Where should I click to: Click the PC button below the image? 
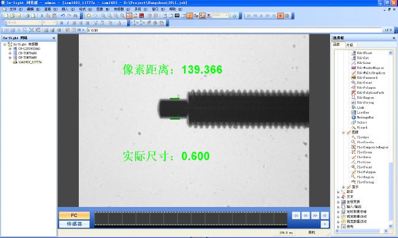point(74,216)
